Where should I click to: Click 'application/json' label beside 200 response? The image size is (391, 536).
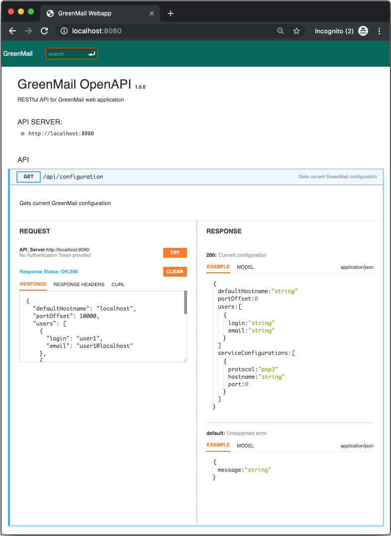click(x=357, y=267)
